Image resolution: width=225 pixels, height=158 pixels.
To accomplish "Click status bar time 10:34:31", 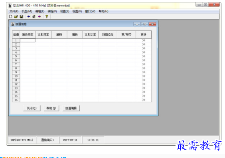I will 93,140.
